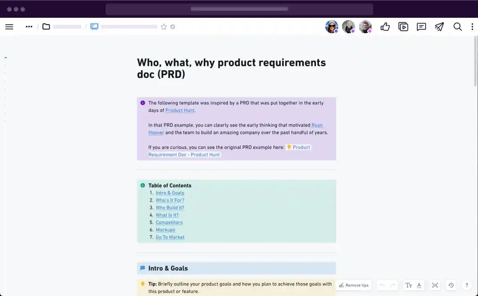Click the Remove tips button
Viewport: 478px width, 296px height.
point(353,285)
